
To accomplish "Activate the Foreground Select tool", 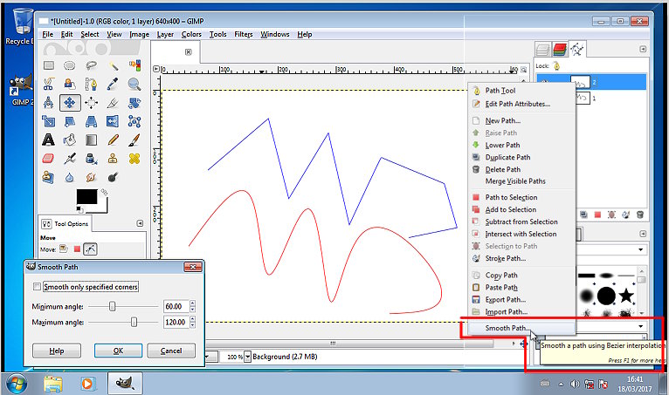I will (70, 84).
